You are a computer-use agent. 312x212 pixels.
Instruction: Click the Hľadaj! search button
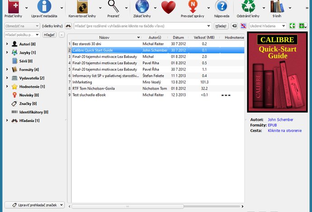point(221,26)
